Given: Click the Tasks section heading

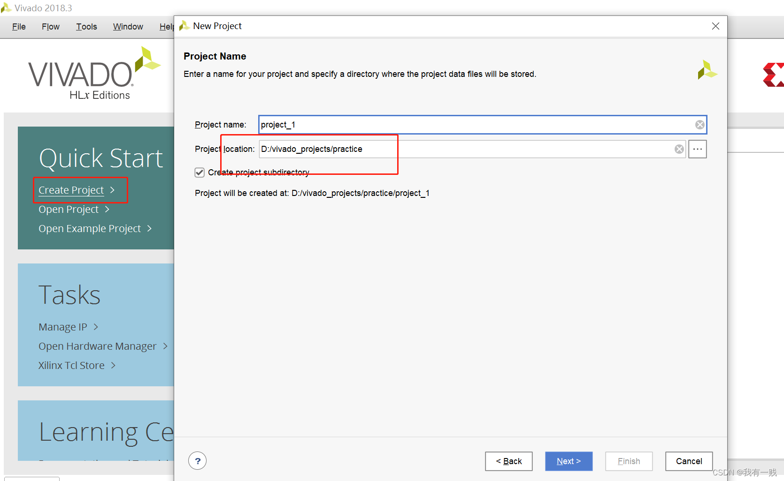Looking at the screenshot, I should (x=69, y=295).
